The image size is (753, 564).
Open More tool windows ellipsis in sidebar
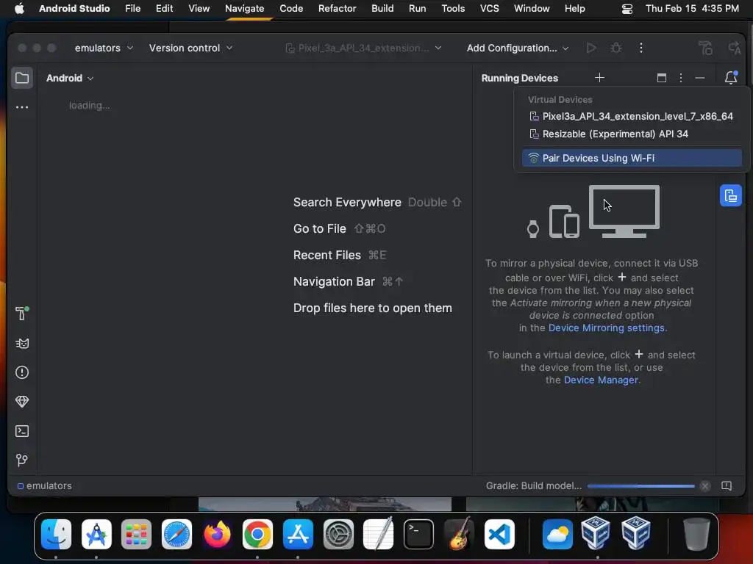pos(22,107)
